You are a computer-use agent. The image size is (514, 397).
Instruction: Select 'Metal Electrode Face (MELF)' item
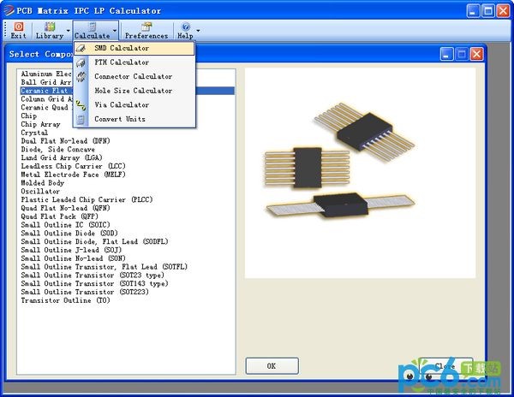pyautogui.click(x=73, y=175)
